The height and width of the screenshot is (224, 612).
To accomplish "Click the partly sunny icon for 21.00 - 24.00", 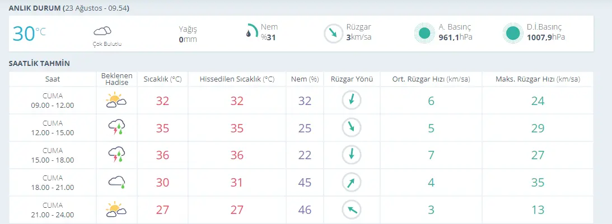I will [116, 209].
